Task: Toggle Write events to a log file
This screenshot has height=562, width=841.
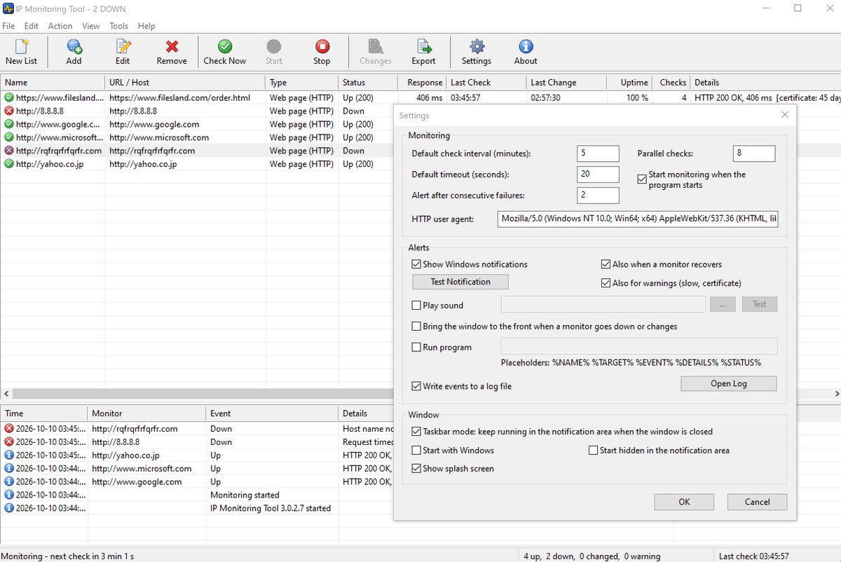Action: pyautogui.click(x=416, y=386)
